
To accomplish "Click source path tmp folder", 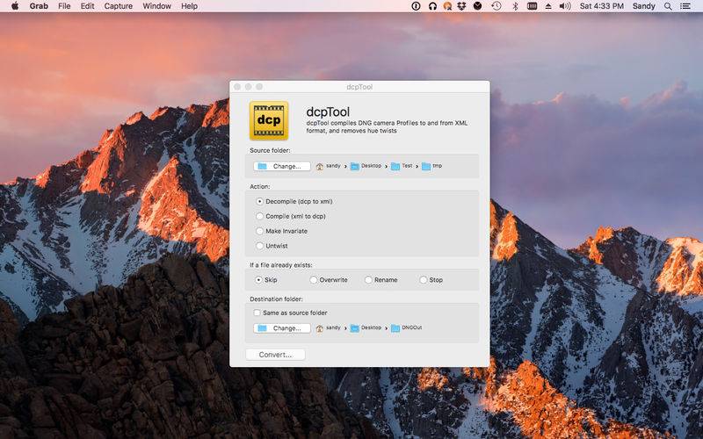I will point(432,166).
